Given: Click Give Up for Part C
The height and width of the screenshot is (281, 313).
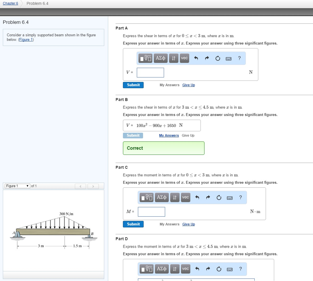Looking at the screenshot, I should point(188,224).
